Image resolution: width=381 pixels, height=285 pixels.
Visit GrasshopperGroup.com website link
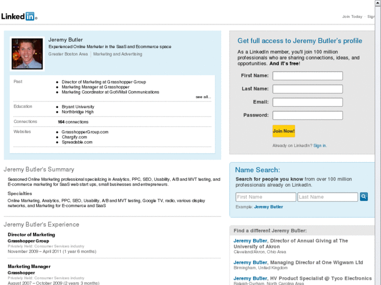point(85,132)
